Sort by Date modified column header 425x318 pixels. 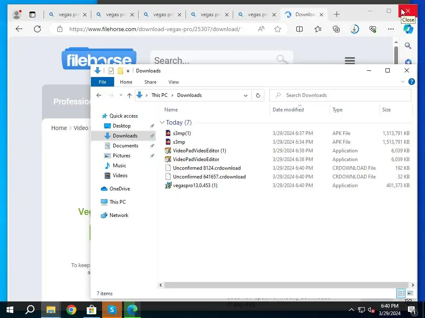pyautogui.click(x=288, y=109)
